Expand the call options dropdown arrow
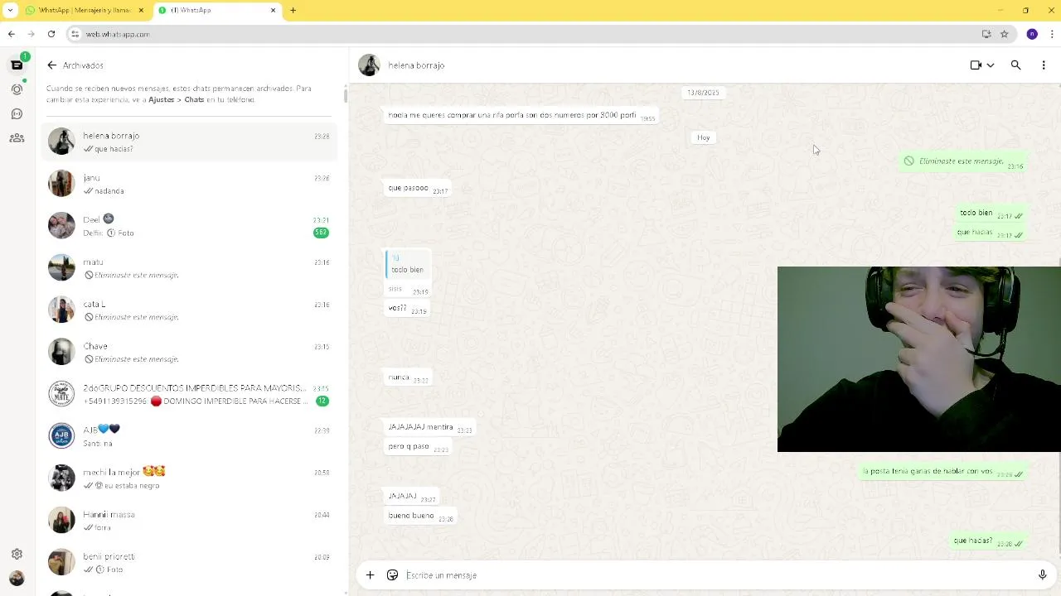This screenshot has width=1061, height=596. [x=991, y=65]
